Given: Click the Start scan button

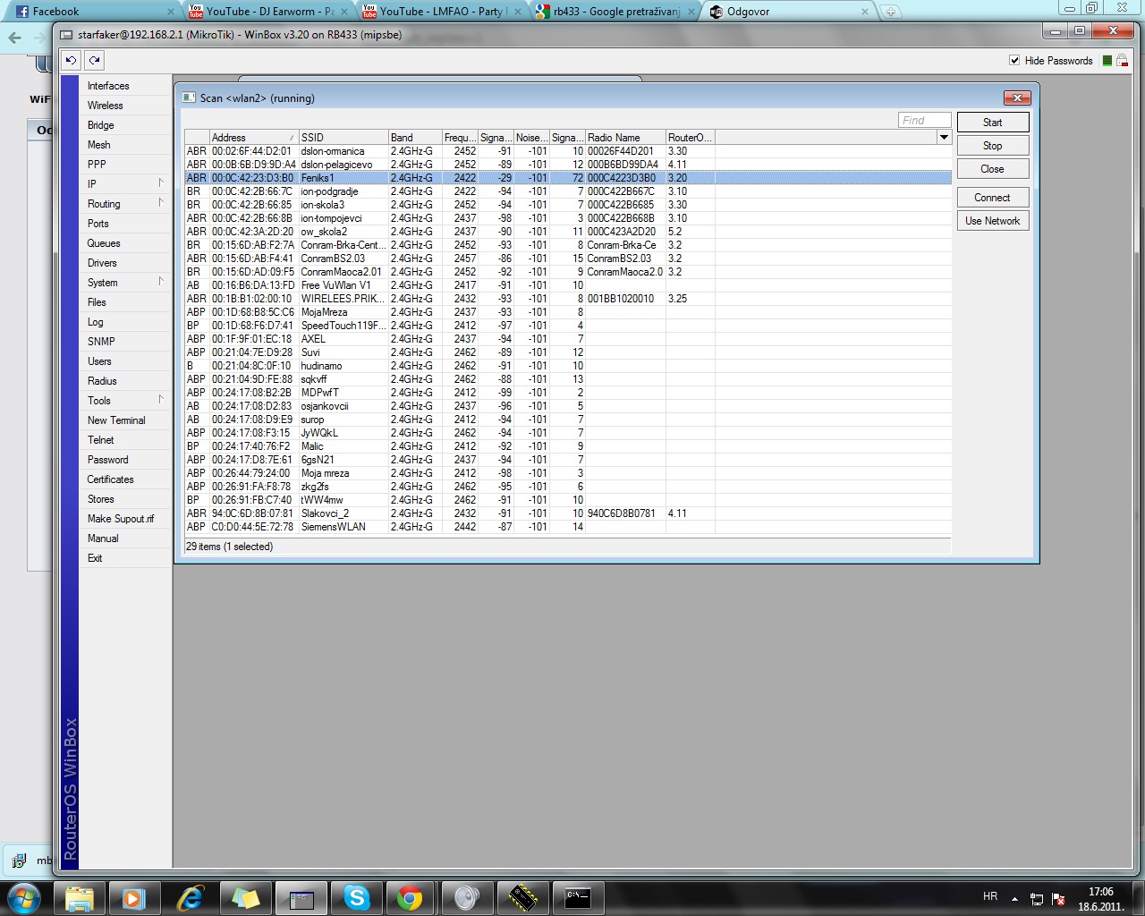Looking at the screenshot, I should point(993,123).
